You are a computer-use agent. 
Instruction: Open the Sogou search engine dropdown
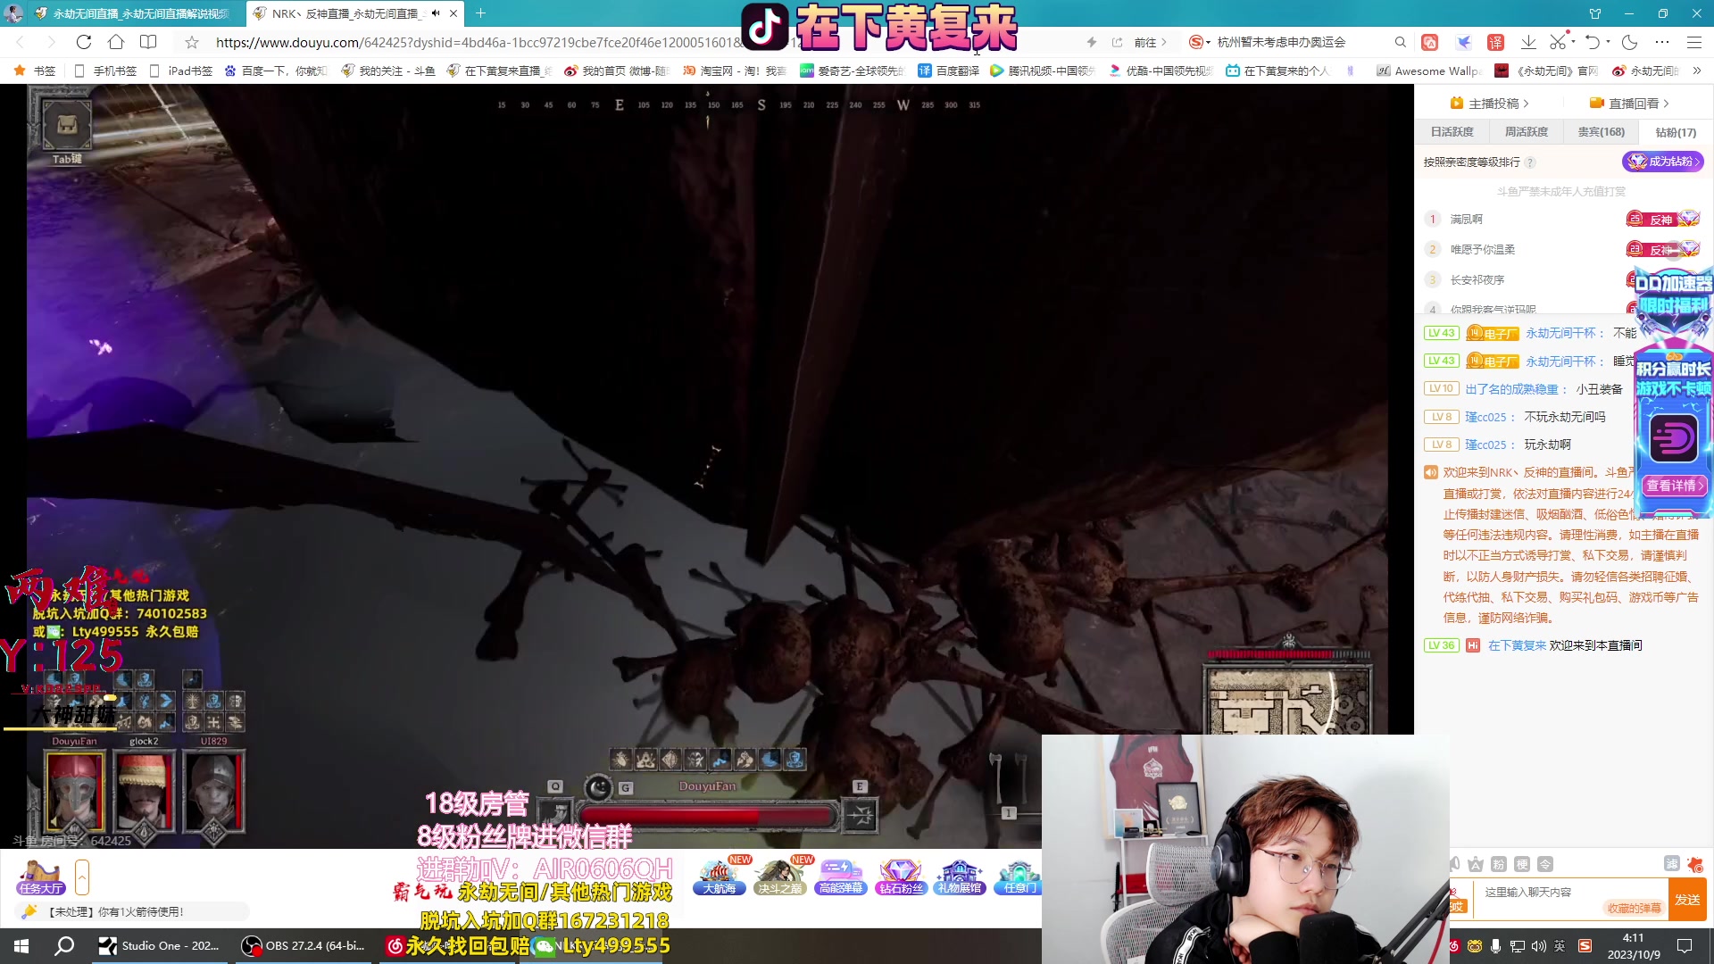pyautogui.click(x=1200, y=42)
